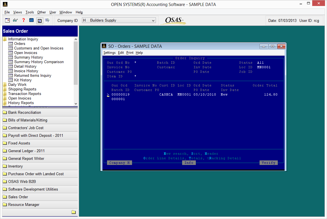
Task: Open Detail History item
Action: (x=25, y=67)
